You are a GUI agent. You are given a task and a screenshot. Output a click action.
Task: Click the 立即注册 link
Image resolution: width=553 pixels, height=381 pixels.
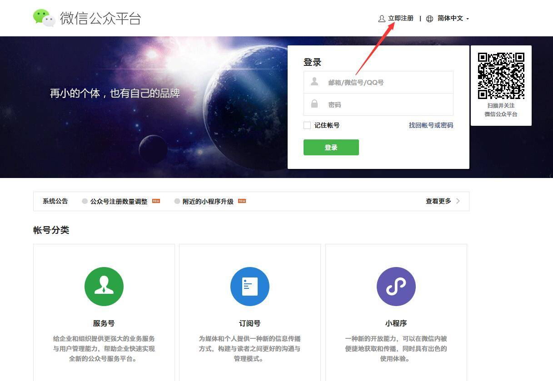(x=401, y=18)
